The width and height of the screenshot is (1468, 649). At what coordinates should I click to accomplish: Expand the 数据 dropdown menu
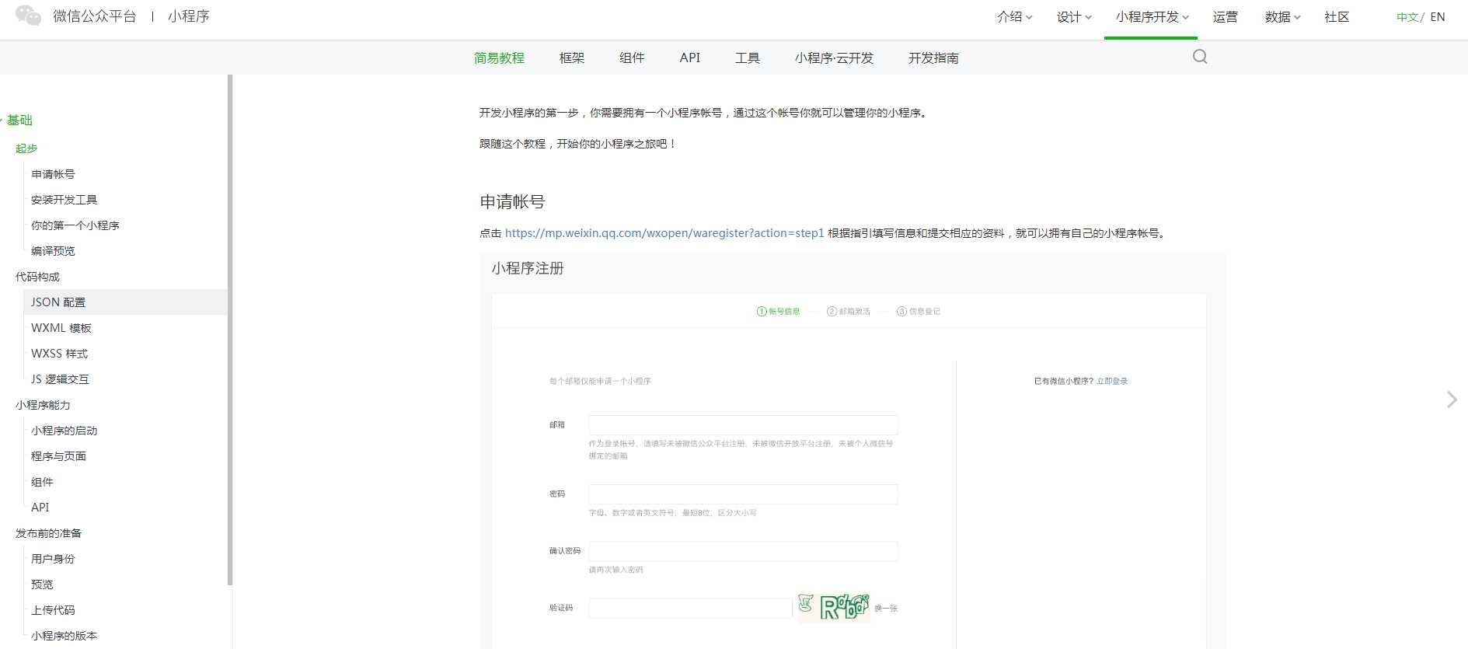(x=1282, y=17)
